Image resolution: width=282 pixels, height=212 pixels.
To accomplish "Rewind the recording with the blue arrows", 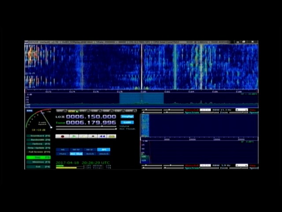I will 102,136.
